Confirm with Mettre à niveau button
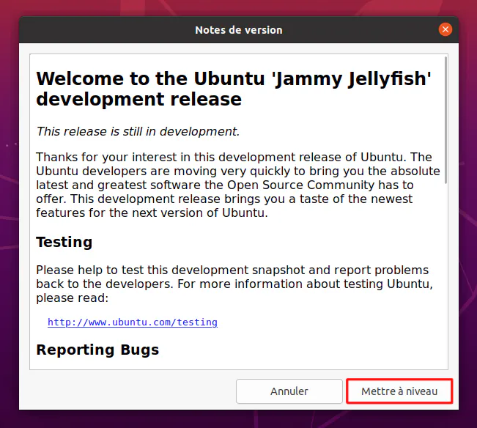Viewport: 477px width, 428px height. point(399,391)
